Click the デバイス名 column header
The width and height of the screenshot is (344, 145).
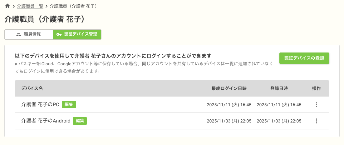32,88
